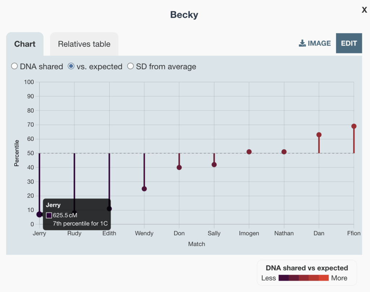Select Imogen's data point marker
Image resolution: width=370 pixels, height=292 pixels.
[x=249, y=152]
